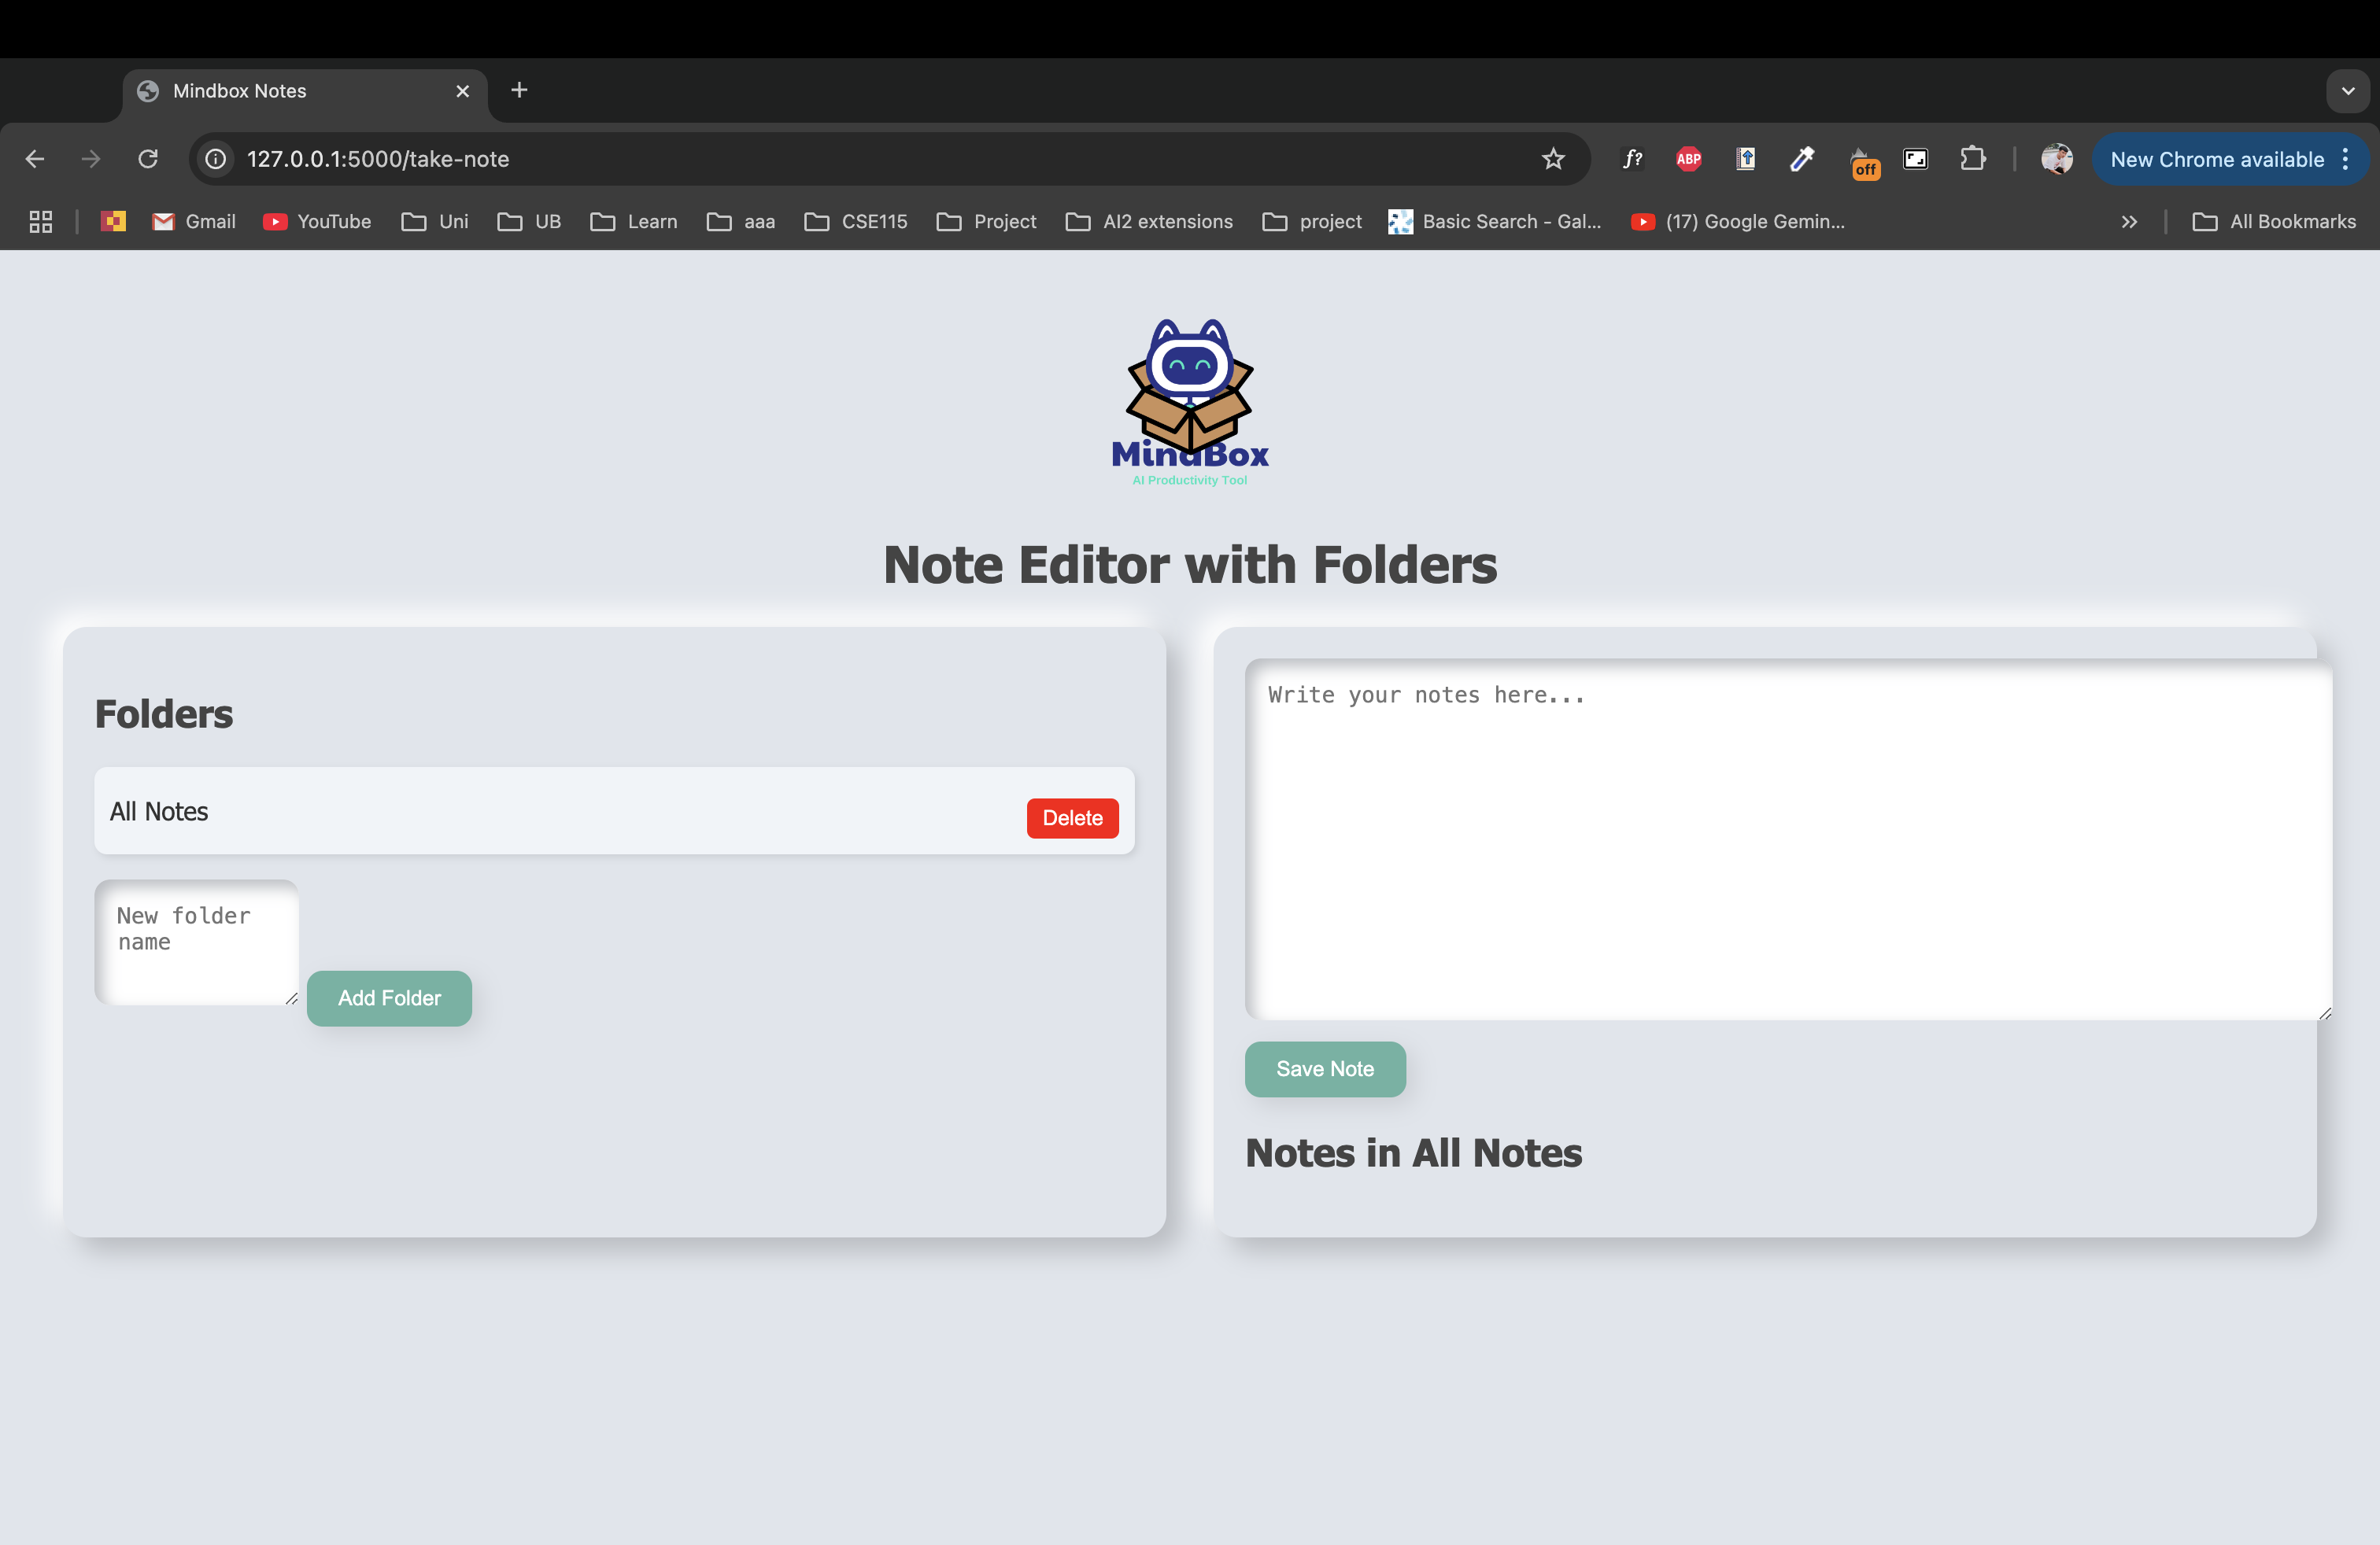Delete the All Notes folder
Screen dimensions: 2380x1545
(1072, 817)
